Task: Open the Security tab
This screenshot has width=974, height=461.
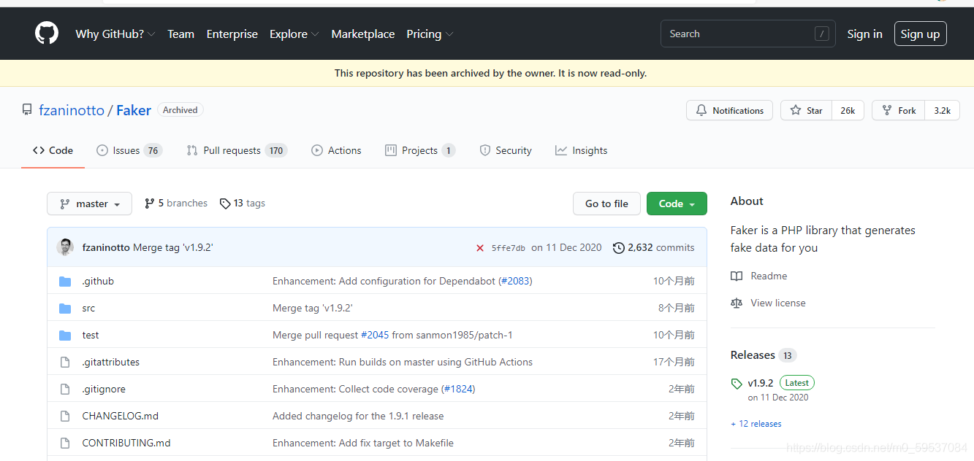Action: (x=506, y=150)
